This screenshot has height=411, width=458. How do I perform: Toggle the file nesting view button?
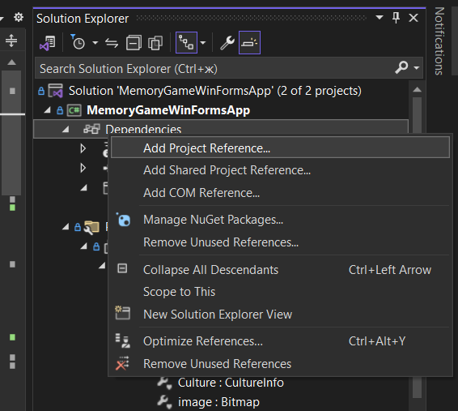[x=186, y=43]
